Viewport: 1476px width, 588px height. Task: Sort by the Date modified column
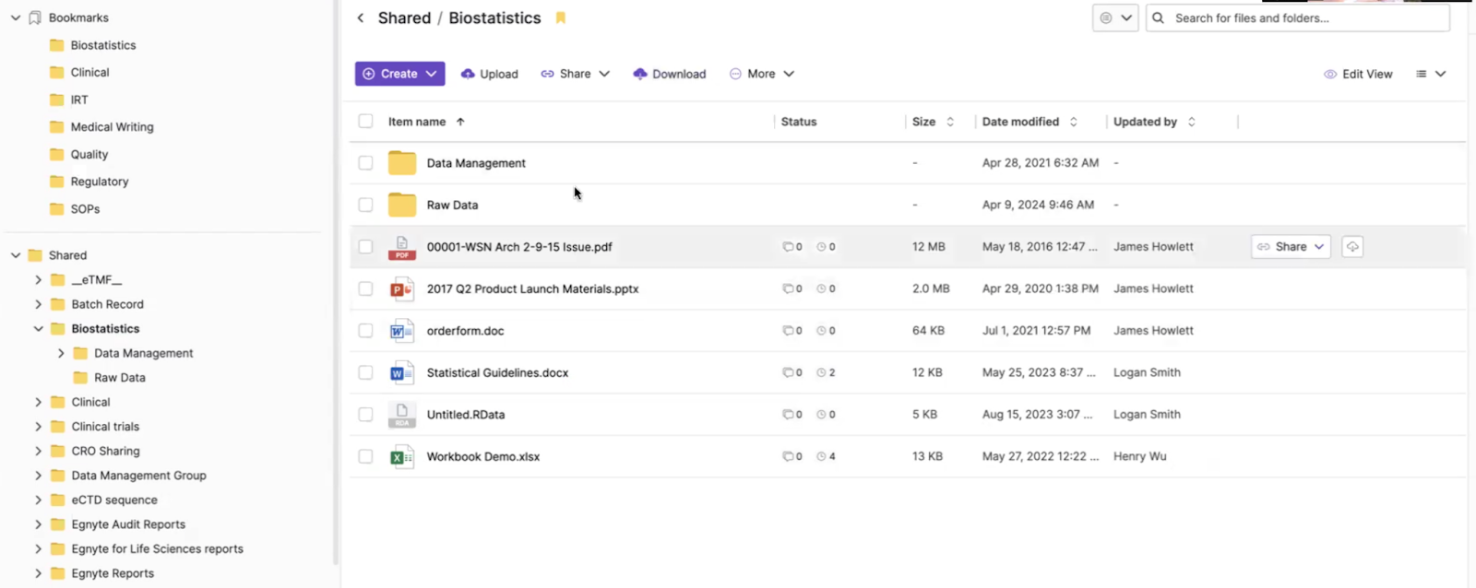click(1020, 122)
